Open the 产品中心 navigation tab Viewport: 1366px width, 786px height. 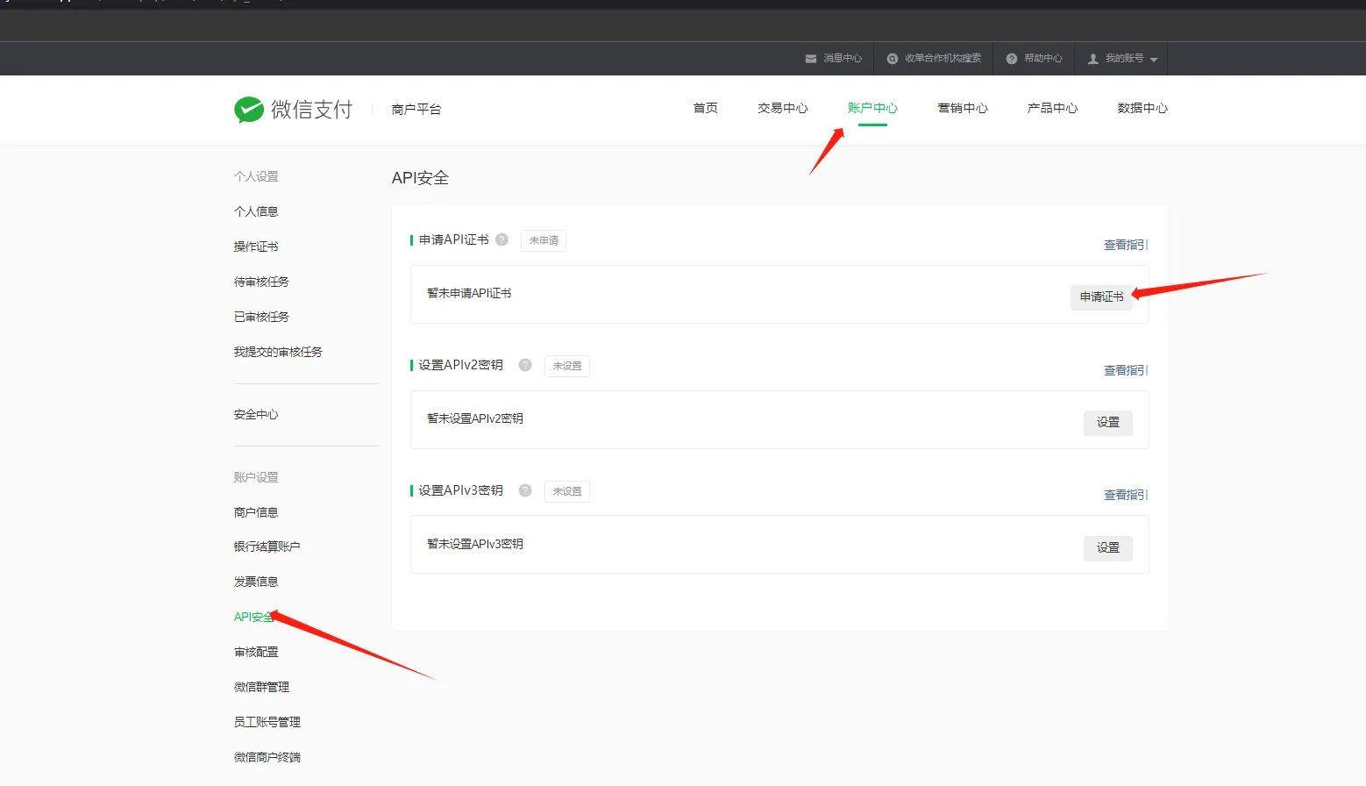click(1051, 107)
